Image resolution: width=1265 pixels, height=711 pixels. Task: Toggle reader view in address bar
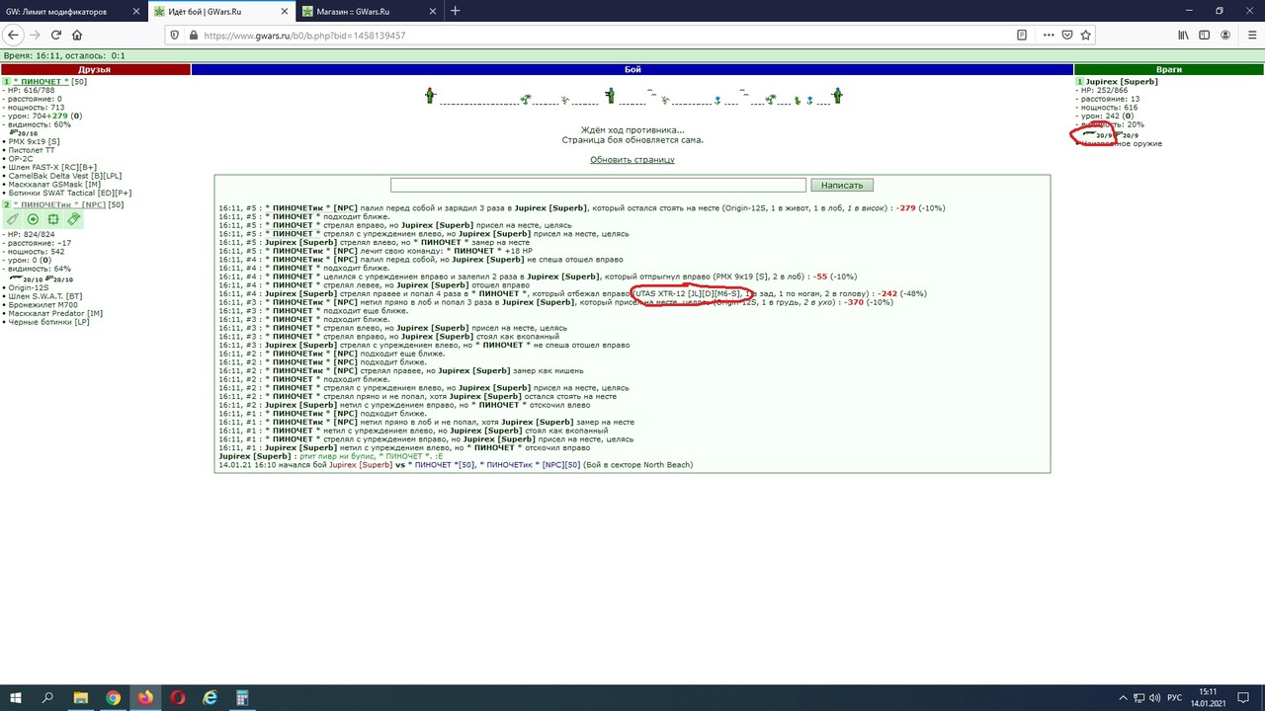[1022, 35]
